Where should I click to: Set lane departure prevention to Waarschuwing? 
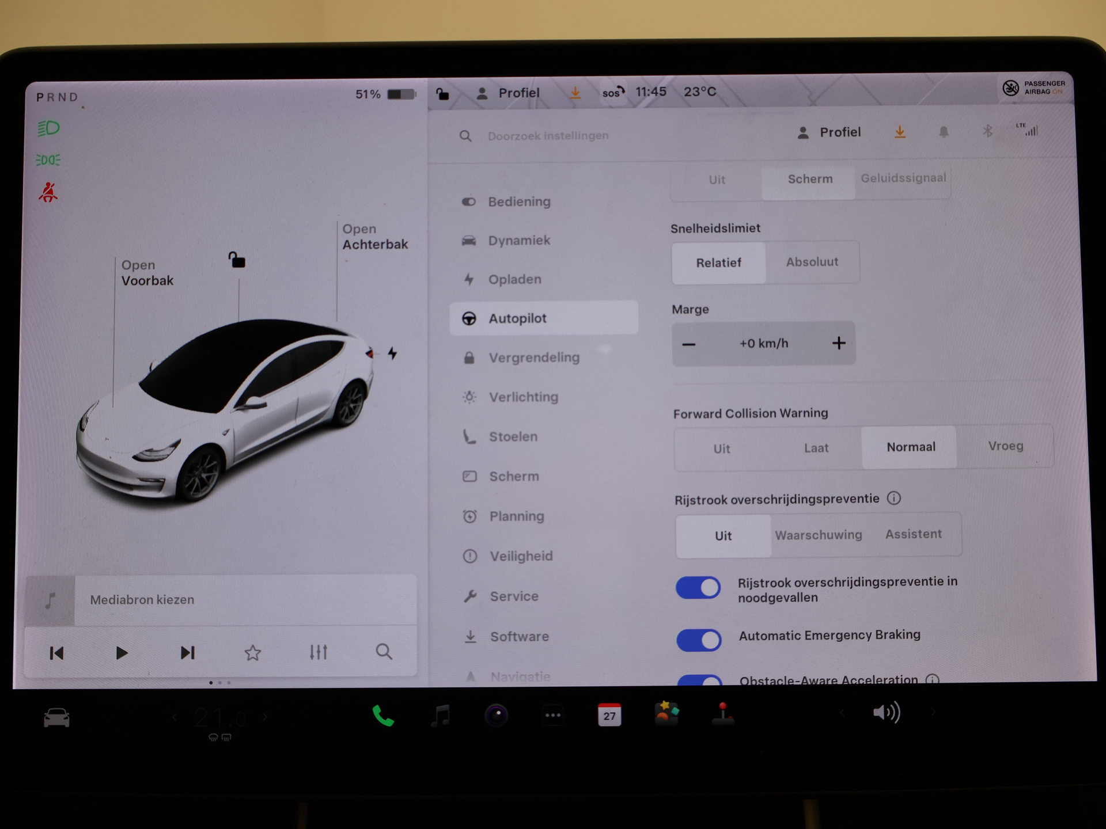click(x=819, y=535)
